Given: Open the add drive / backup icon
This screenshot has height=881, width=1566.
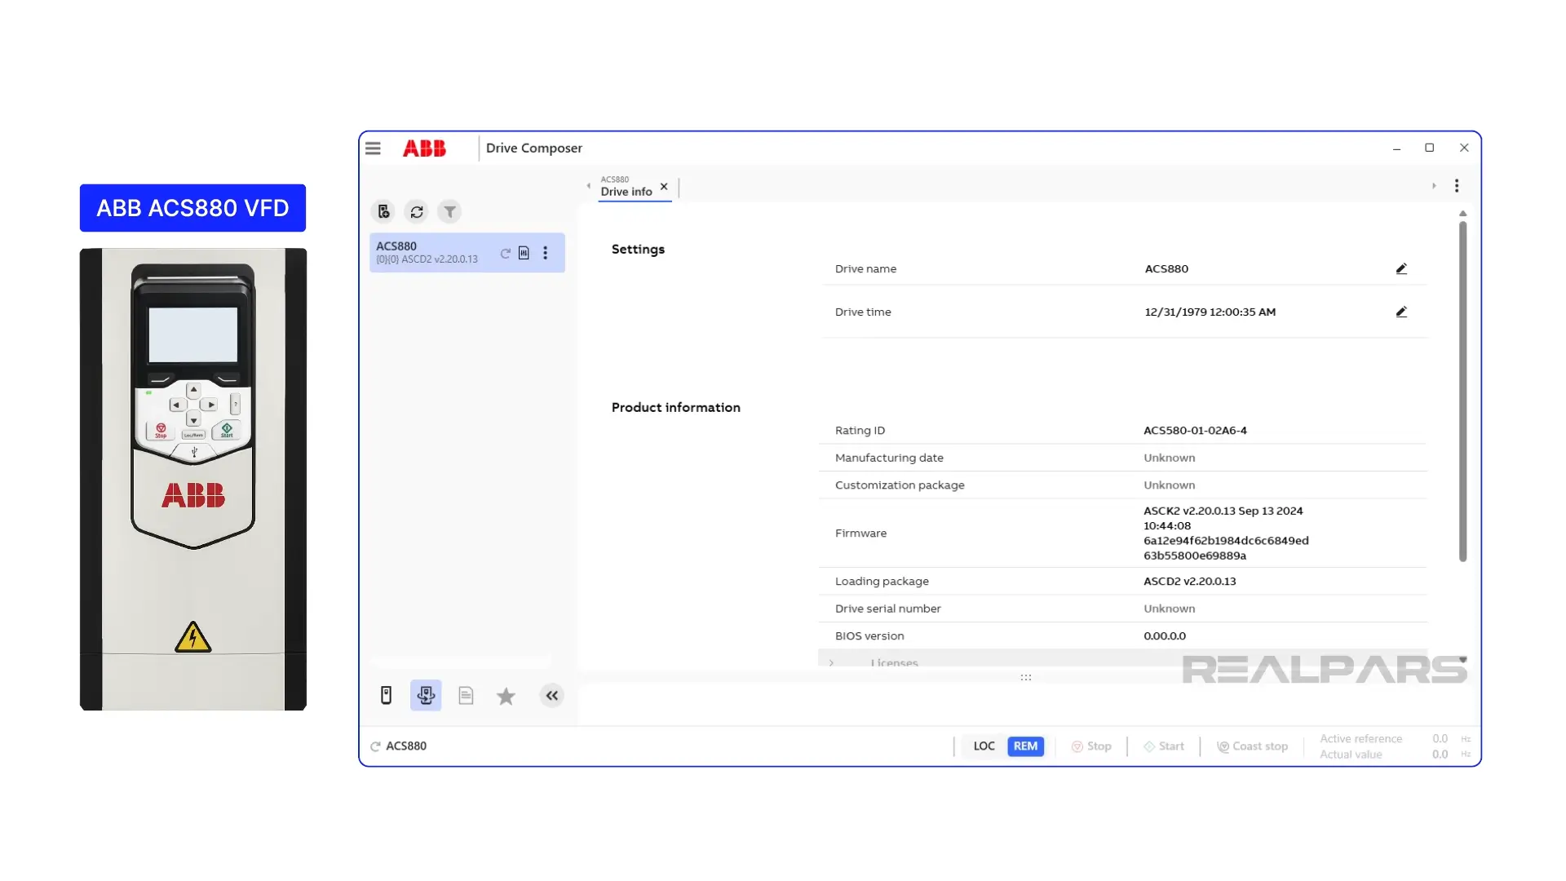Looking at the screenshot, I should [x=383, y=211].
